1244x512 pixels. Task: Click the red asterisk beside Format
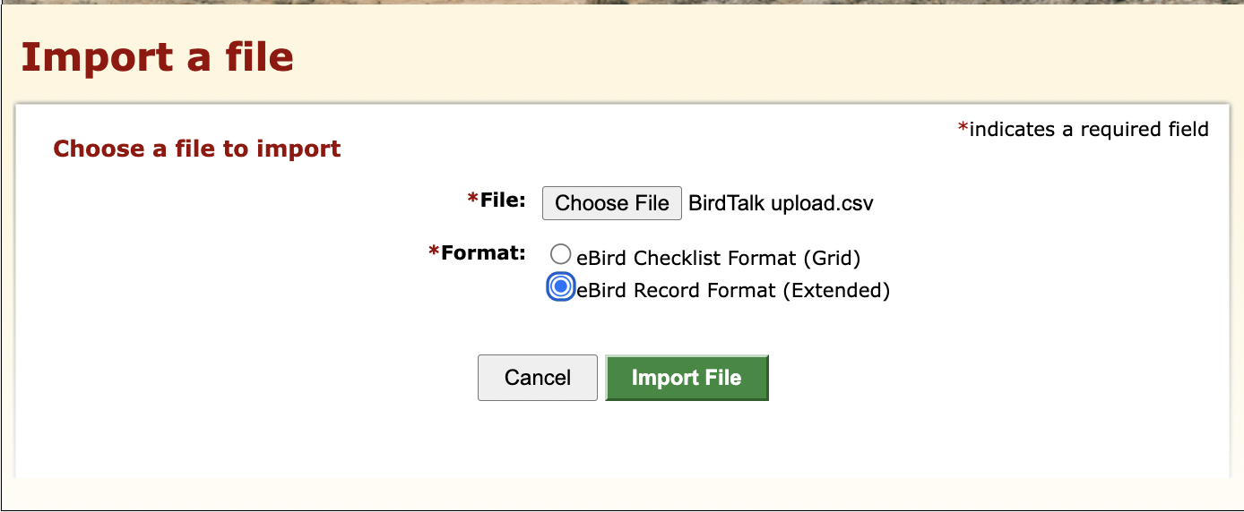tap(434, 254)
